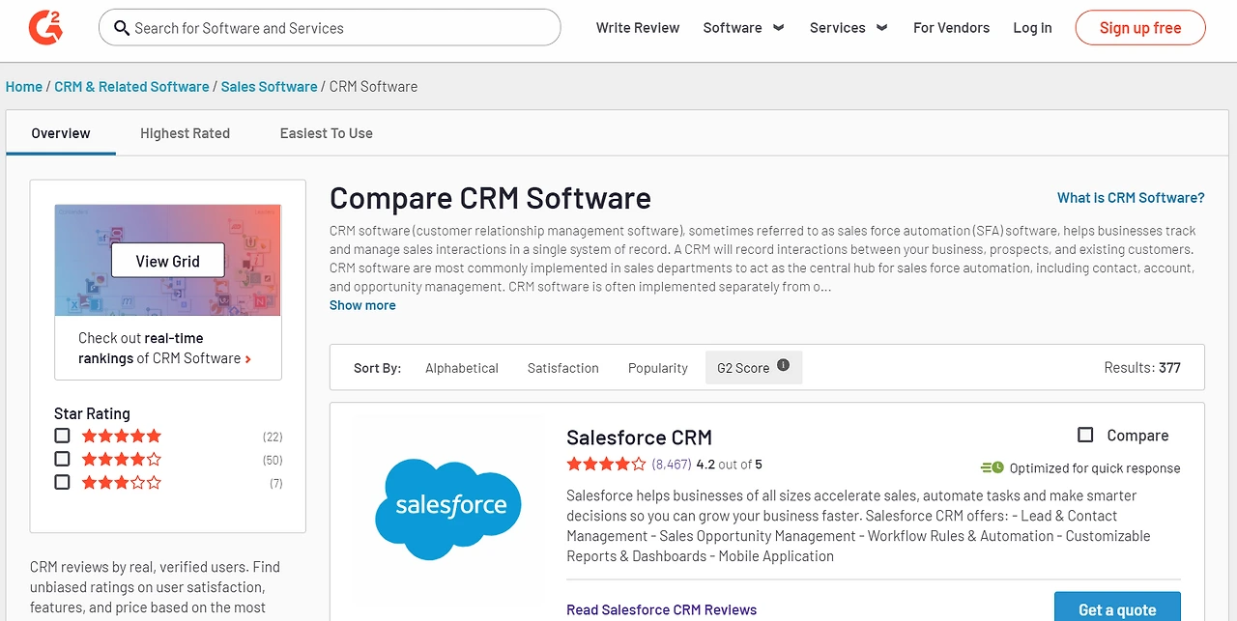Open the Easiest To Use tab
Screen dimensions: 1237x621
pyautogui.click(x=327, y=133)
